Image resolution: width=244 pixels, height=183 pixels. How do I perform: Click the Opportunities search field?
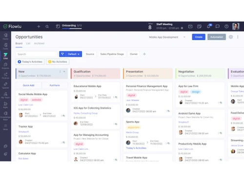tap(37, 54)
